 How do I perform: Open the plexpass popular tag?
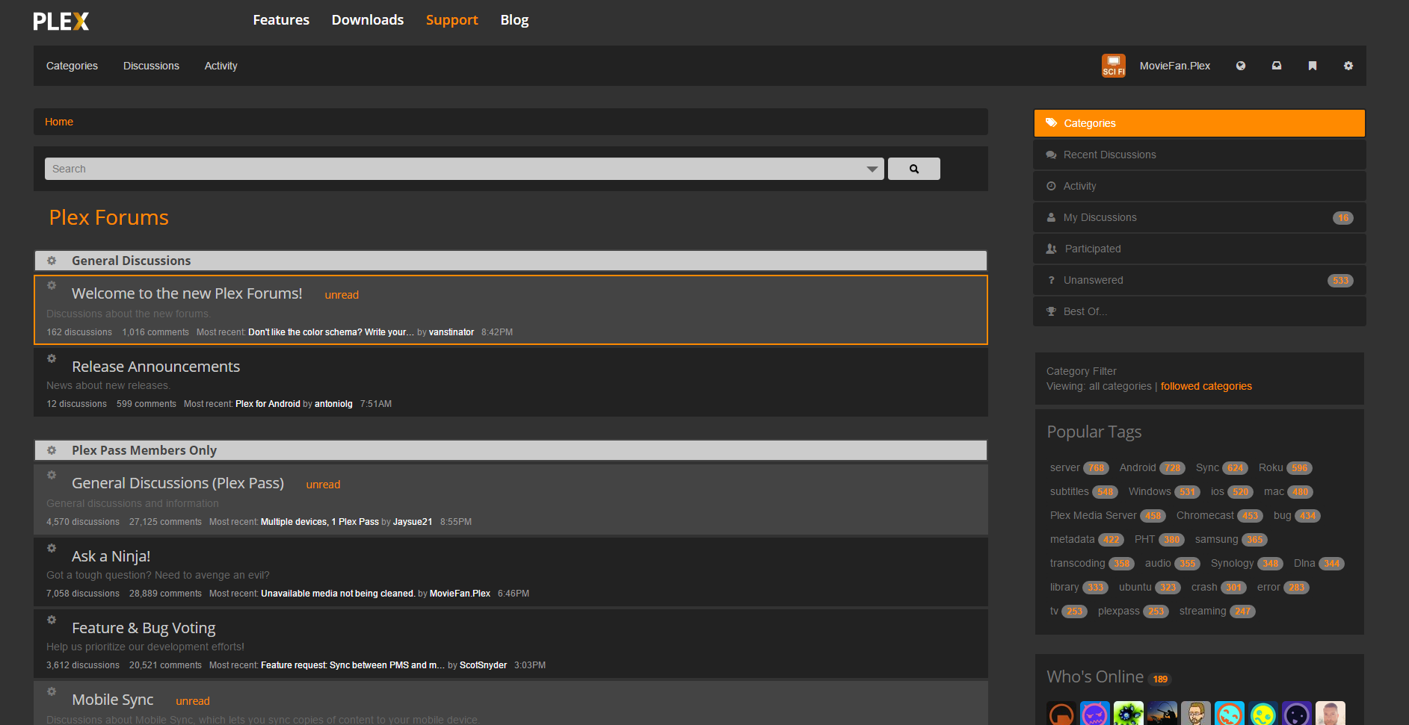(x=1118, y=611)
